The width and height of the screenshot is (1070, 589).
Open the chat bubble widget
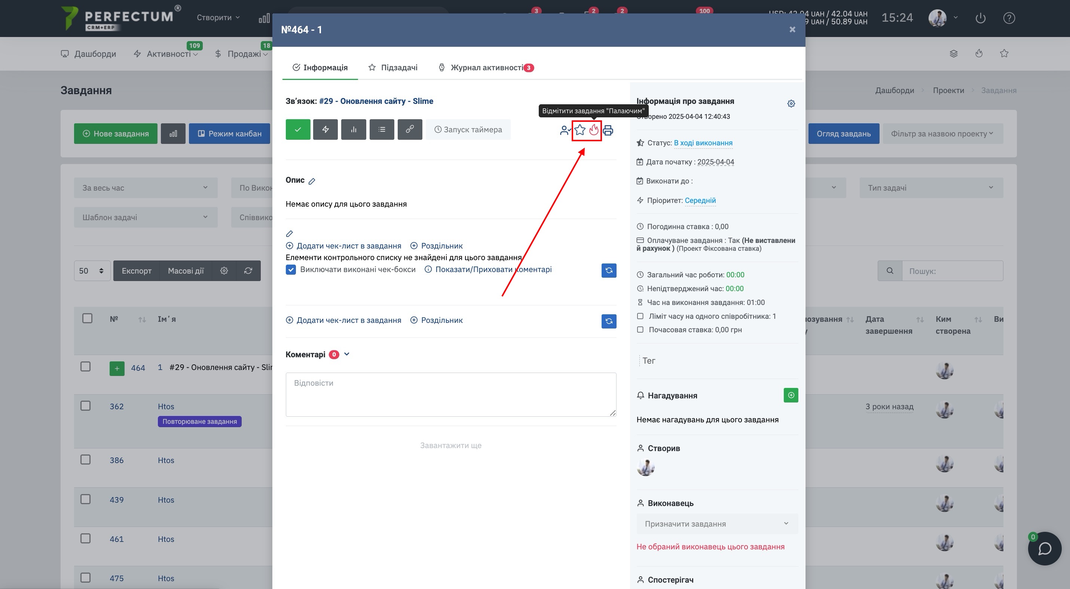(1044, 548)
